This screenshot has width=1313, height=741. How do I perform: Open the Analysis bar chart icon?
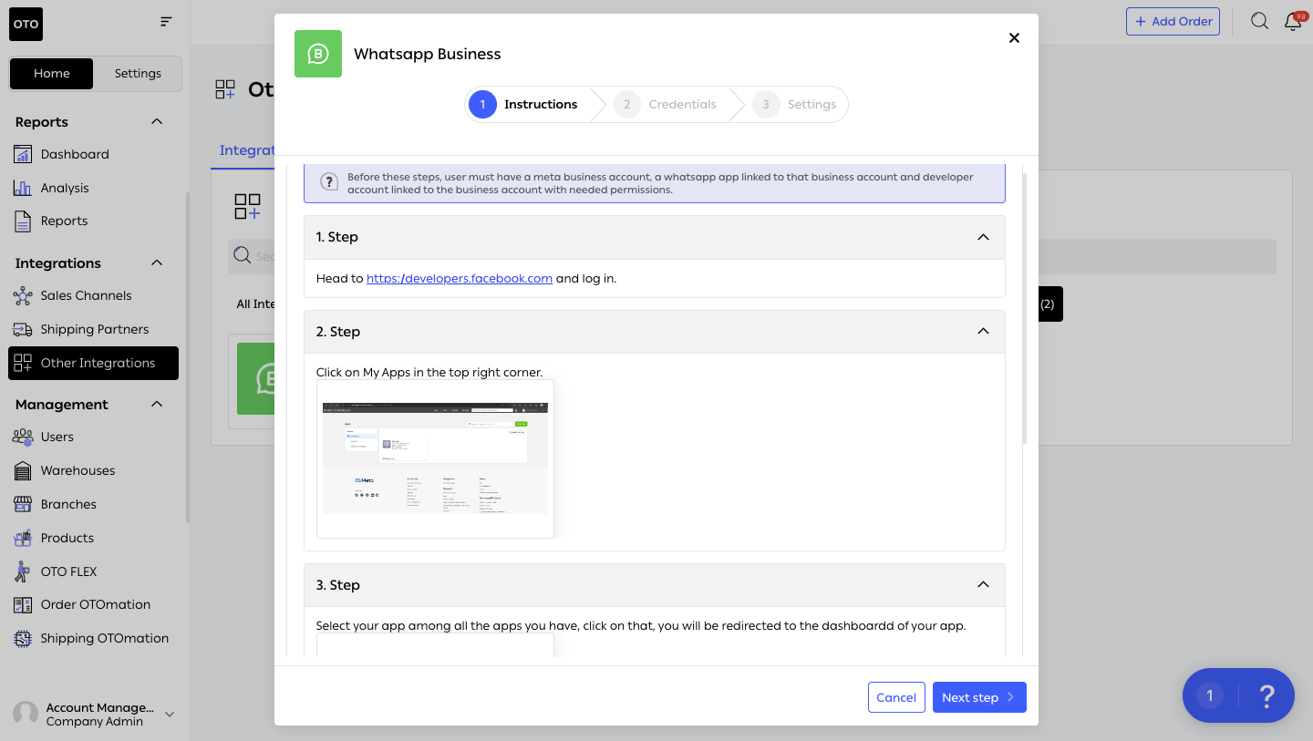23,188
